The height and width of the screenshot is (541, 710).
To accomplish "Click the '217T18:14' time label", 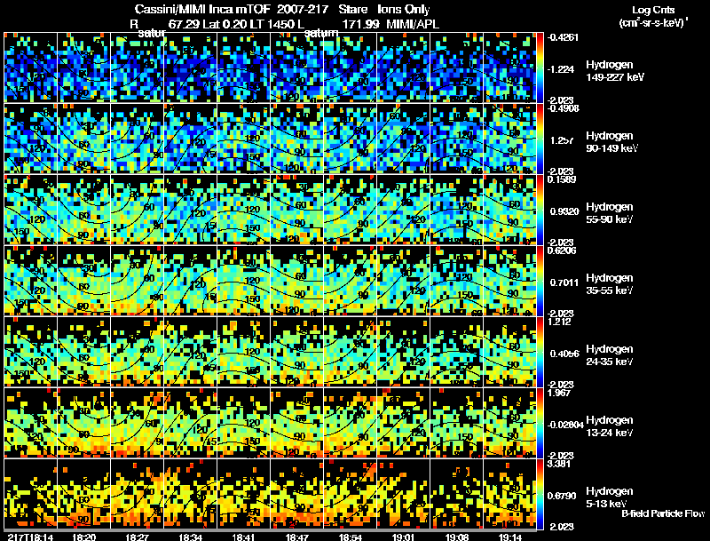I will click(x=31, y=537).
